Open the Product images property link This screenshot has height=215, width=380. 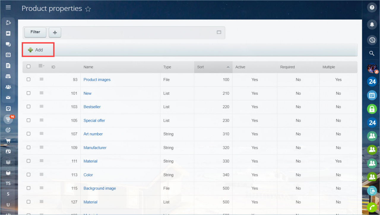pos(97,80)
